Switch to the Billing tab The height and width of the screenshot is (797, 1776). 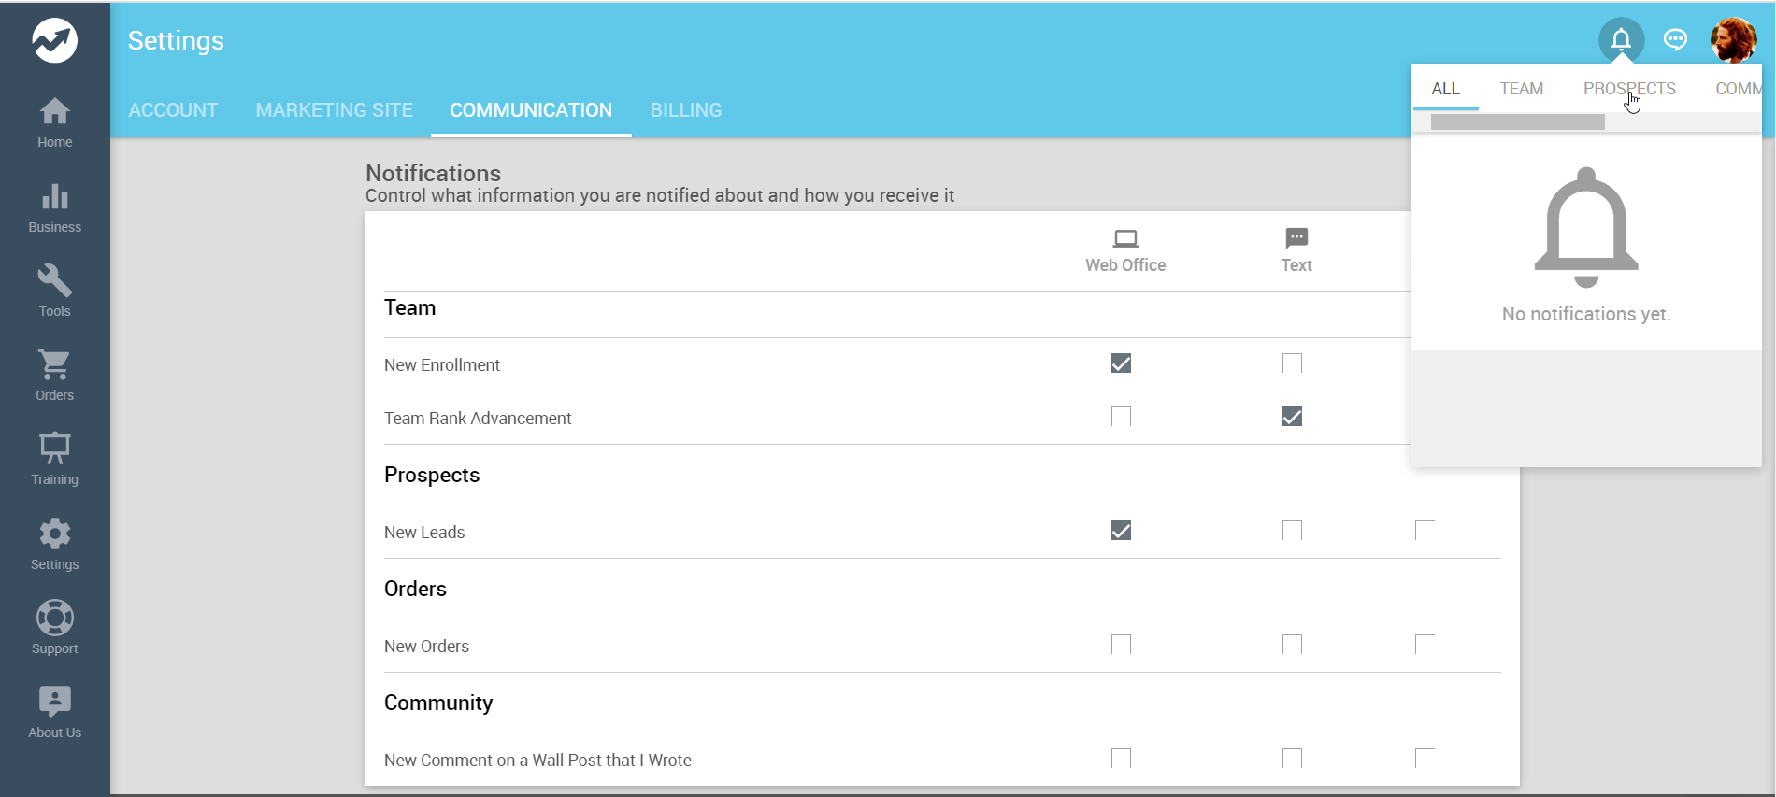[685, 110]
